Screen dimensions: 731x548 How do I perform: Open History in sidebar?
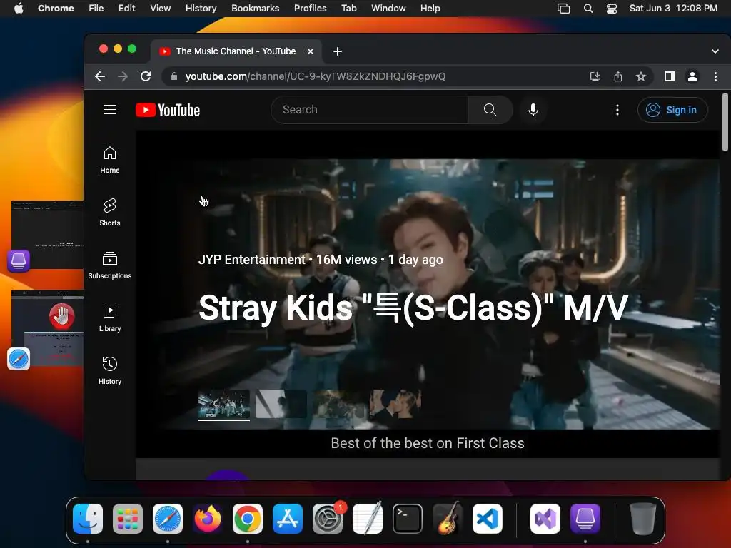pyautogui.click(x=109, y=370)
